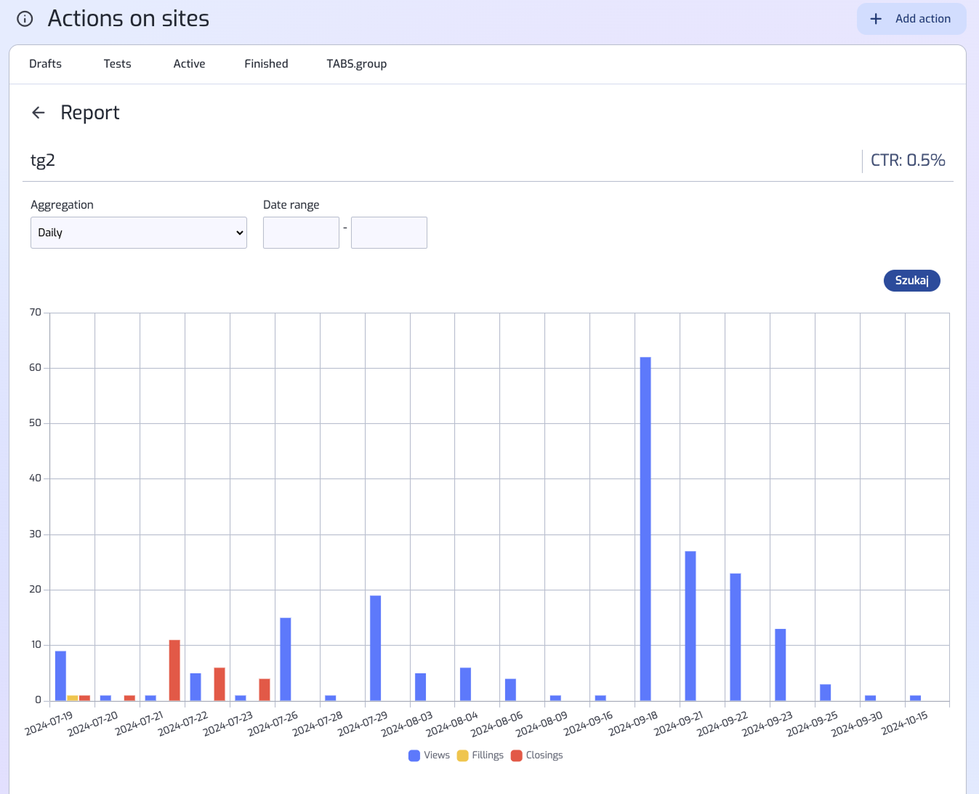Click the Views bar for 2024-08-04
The width and height of the screenshot is (979, 794).
466,684
